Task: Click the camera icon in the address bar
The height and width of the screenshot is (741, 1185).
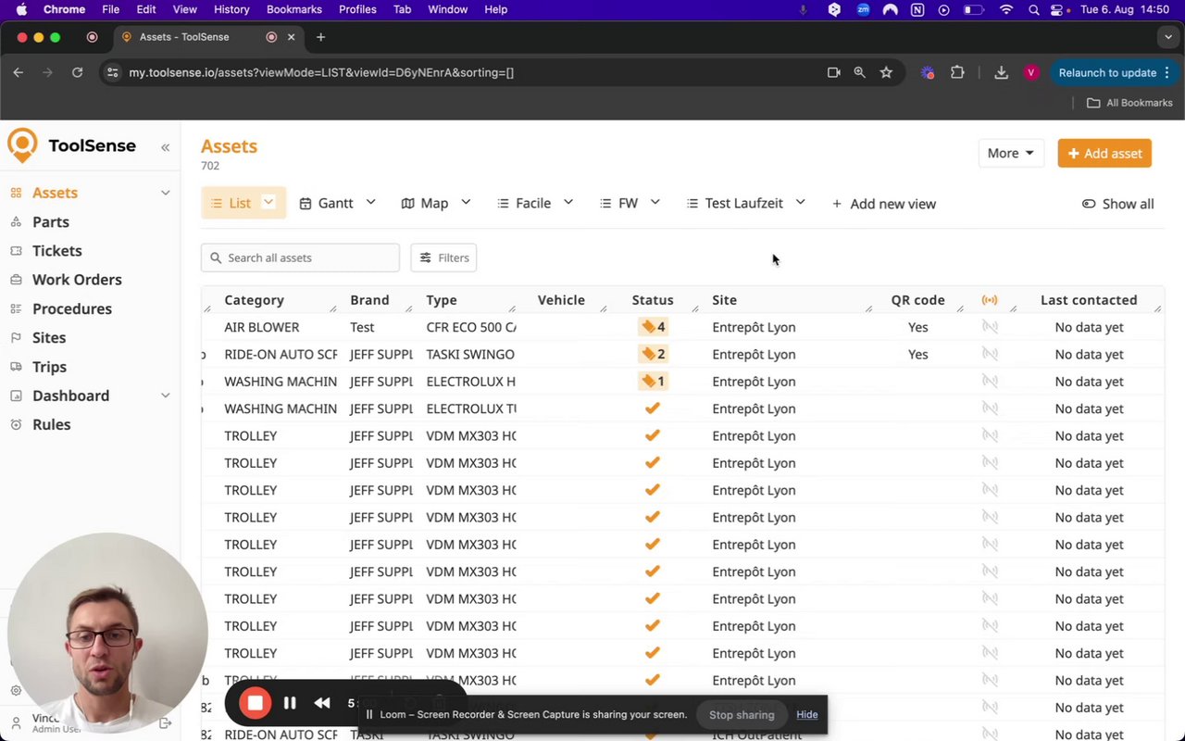Action: tap(833, 72)
